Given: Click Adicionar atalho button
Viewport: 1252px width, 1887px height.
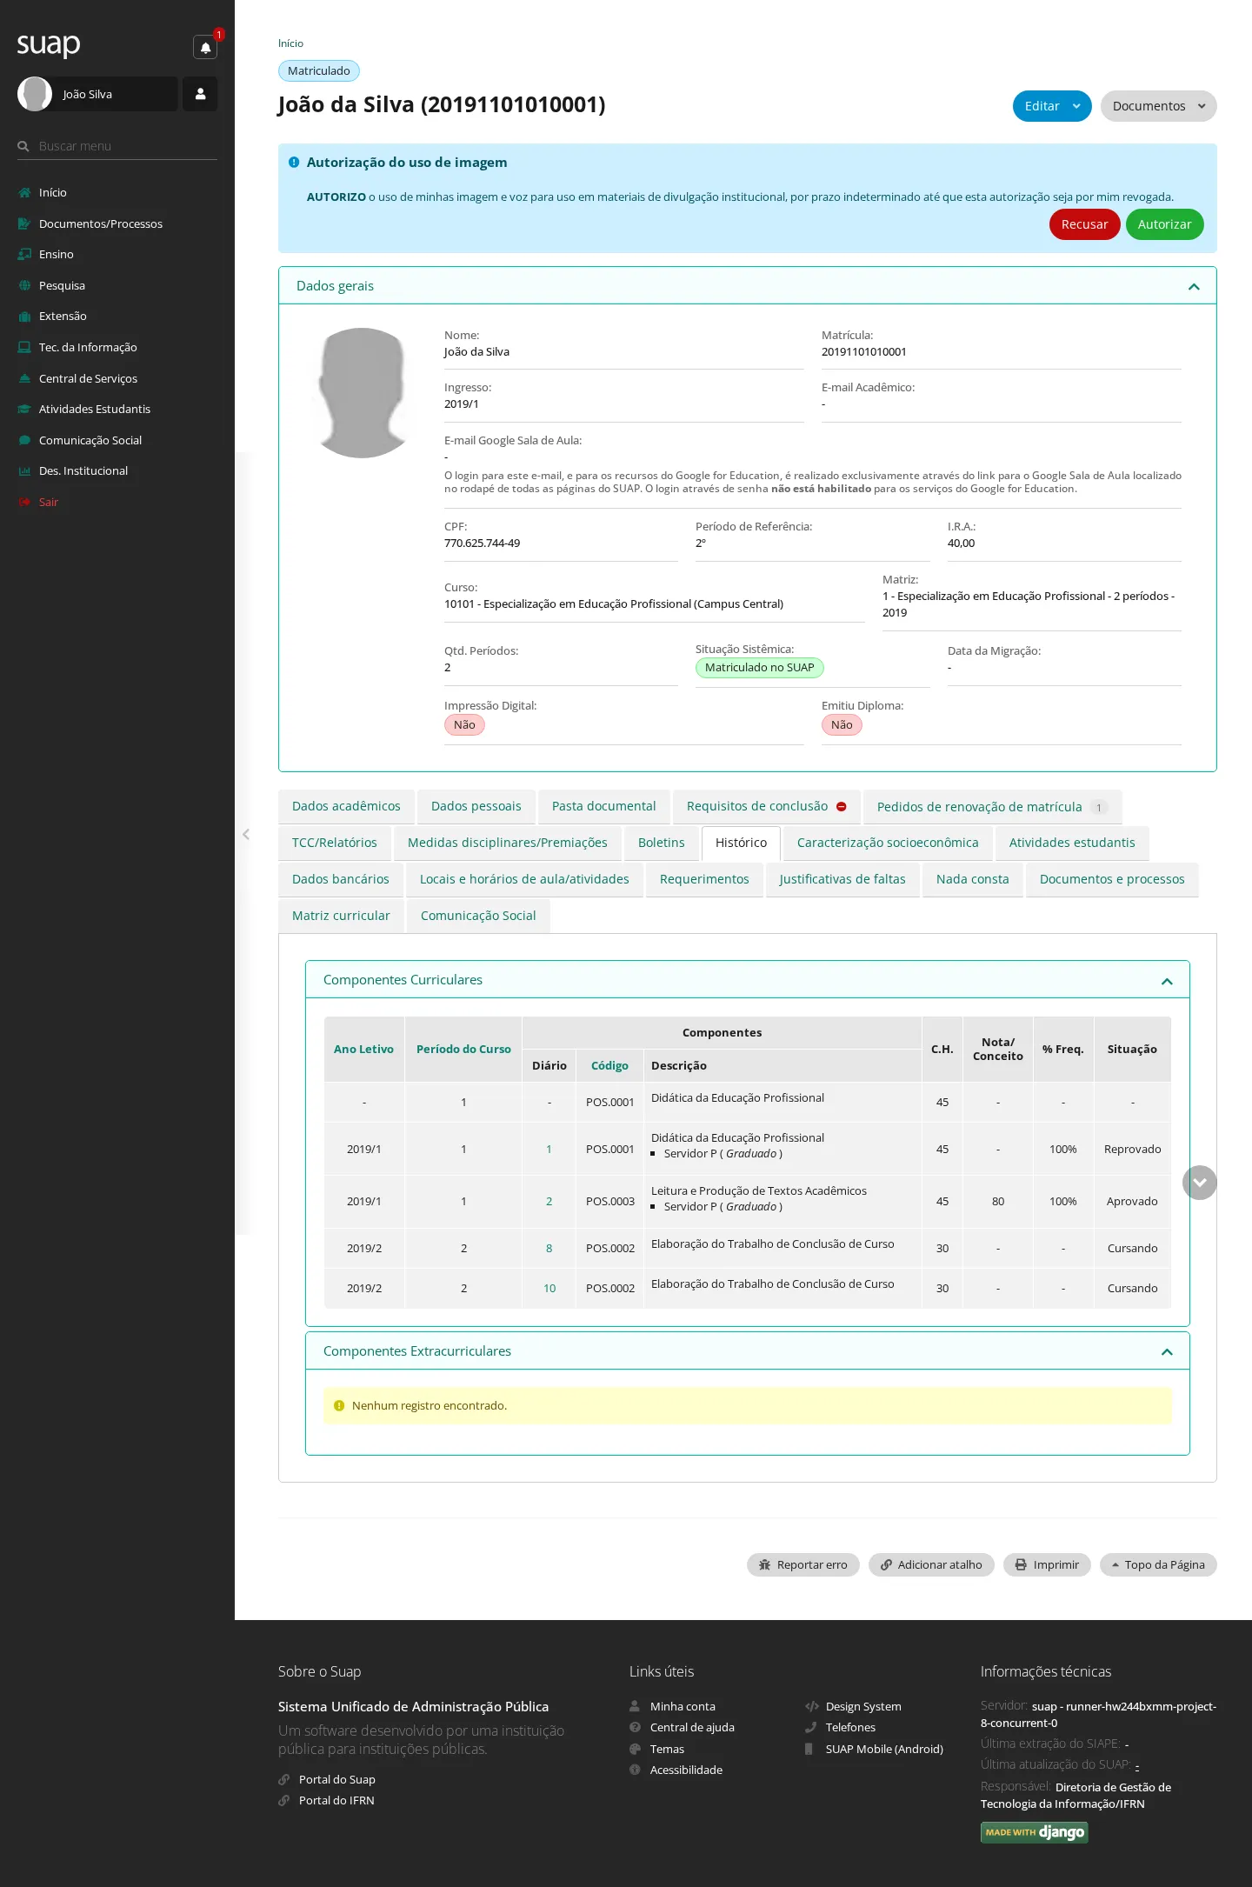Looking at the screenshot, I should click(931, 1564).
